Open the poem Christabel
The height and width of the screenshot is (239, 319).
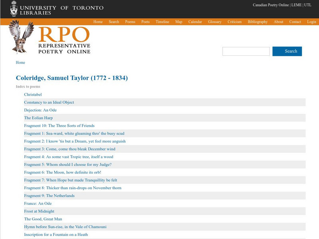[x=33, y=94]
